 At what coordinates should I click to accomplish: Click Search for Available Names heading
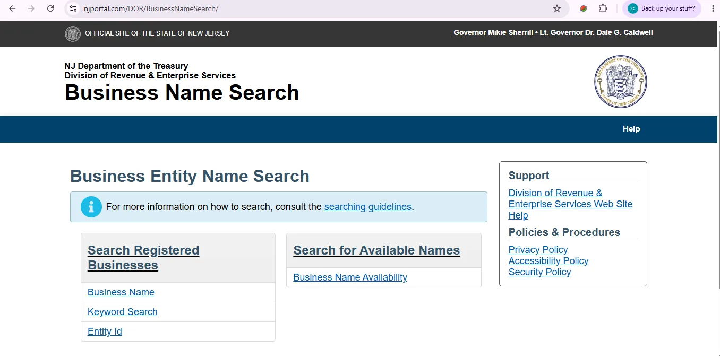click(x=376, y=250)
